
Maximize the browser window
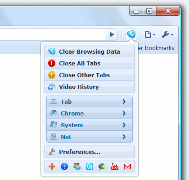[149, 11]
